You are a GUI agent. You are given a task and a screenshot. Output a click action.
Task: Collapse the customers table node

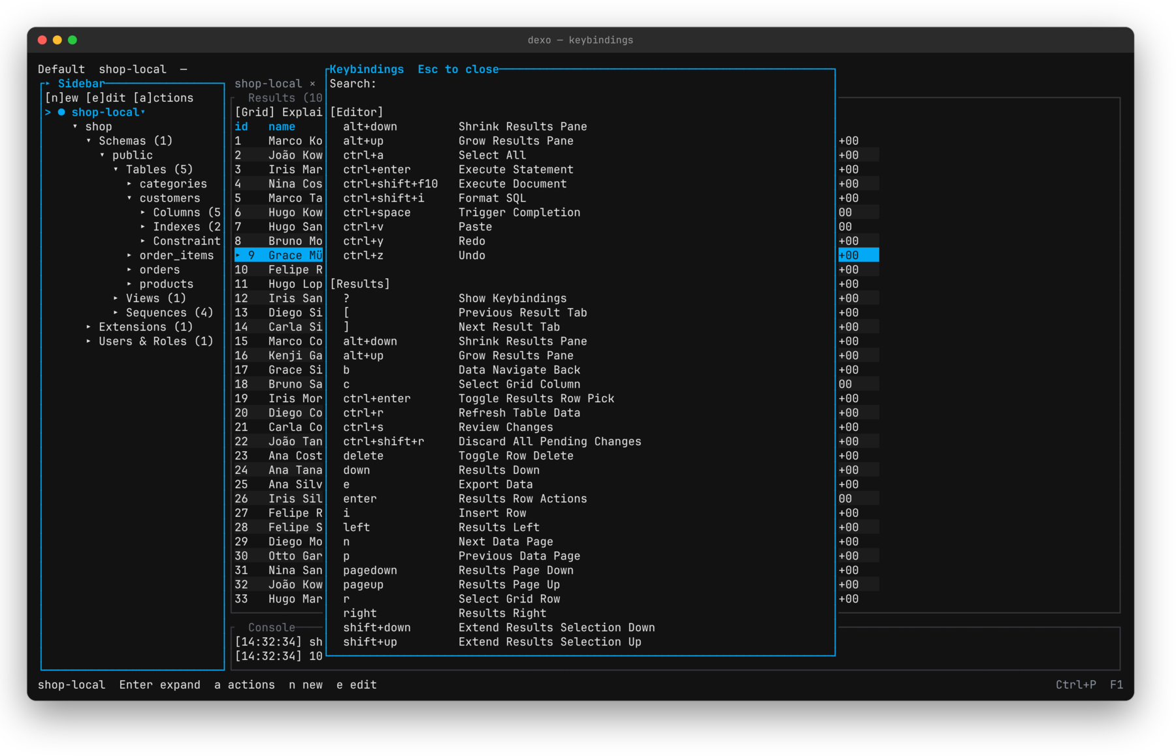click(129, 198)
